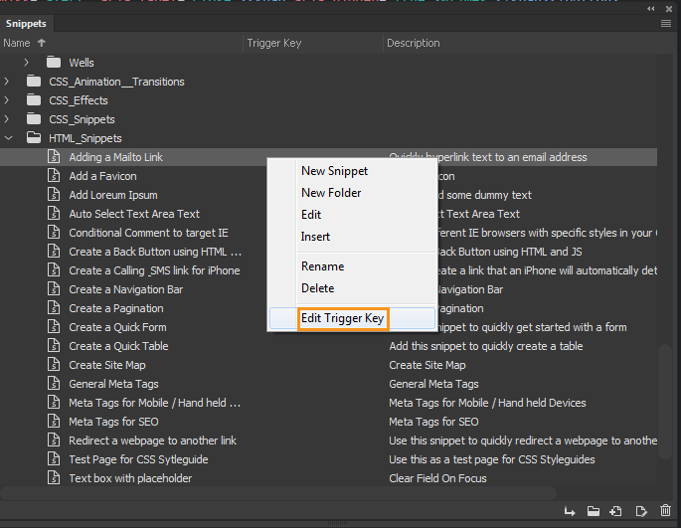Expand the CSS_Animation__Transitions folder
This screenshot has height=528, width=681.
click(8, 82)
